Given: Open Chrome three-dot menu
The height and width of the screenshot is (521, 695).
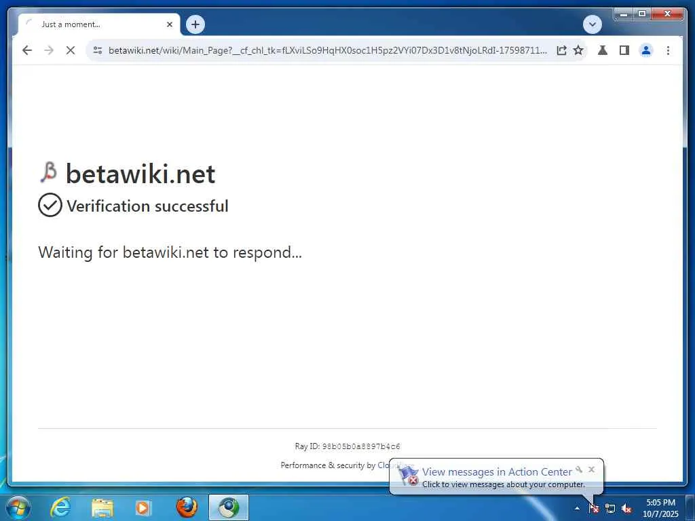Looking at the screenshot, I should point(668,50).
